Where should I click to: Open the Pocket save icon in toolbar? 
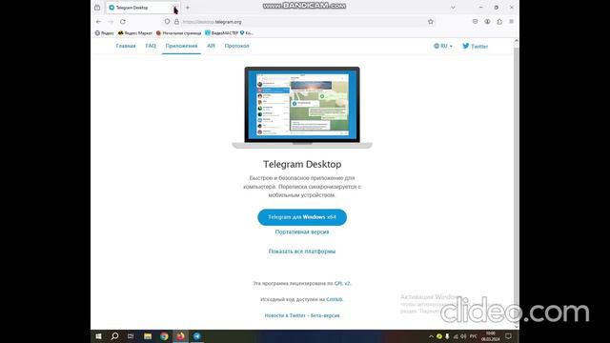tap(475, 22)
